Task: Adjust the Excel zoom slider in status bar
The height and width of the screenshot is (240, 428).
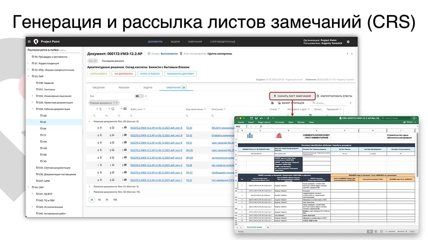Action: point(396,231)
